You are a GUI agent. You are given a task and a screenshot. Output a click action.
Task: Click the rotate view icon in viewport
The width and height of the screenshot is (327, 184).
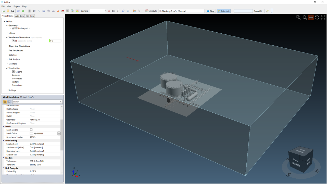(317, 17)
